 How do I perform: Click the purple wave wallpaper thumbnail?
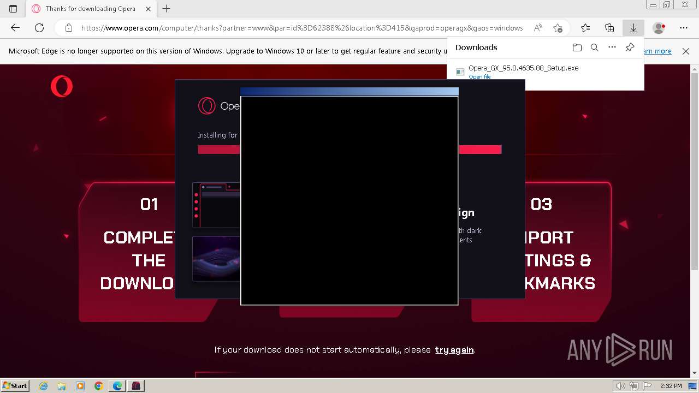click(x=216, y=258)
